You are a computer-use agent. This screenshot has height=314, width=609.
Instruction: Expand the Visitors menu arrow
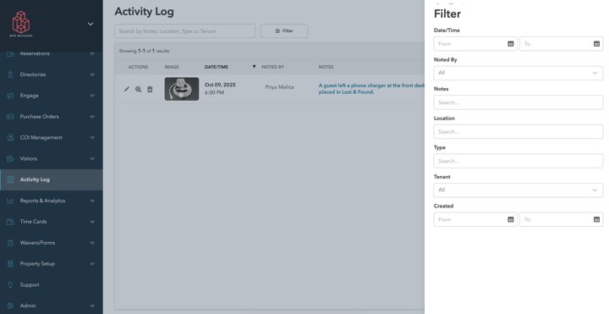92,158
